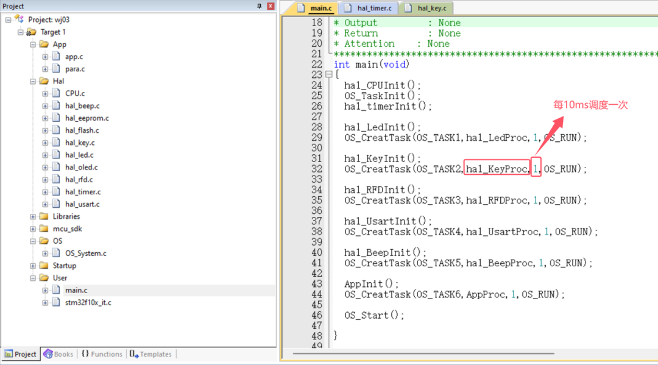Select the hal_flash.c file icon
This screenshot has height=365, width=658.
56,130
